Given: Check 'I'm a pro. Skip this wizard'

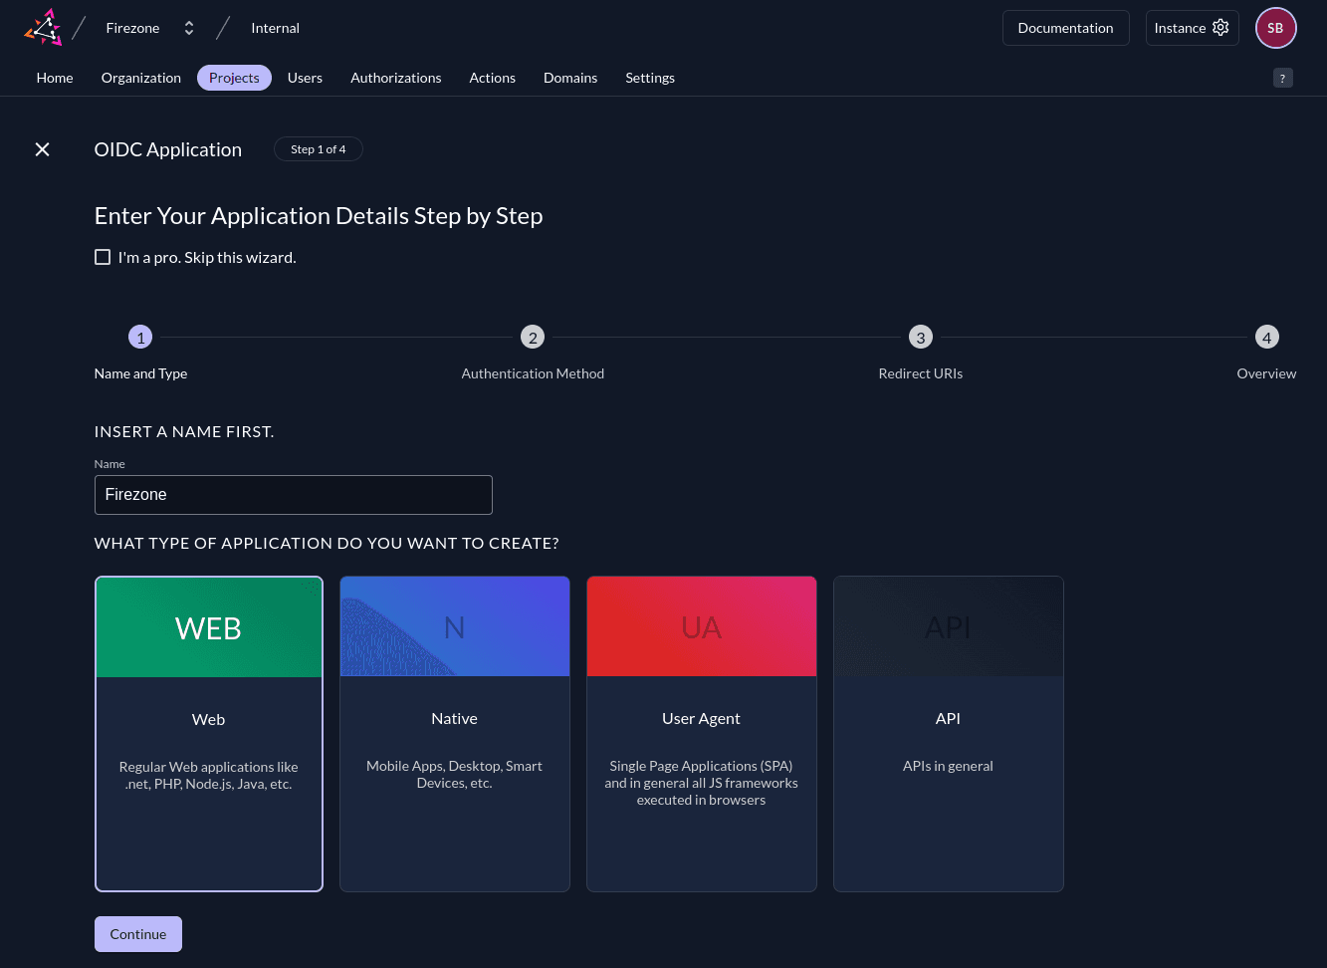Looking at the screenshot, I should (103, 257).
